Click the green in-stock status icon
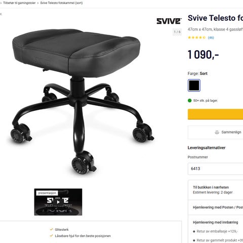 coord(190,101)
